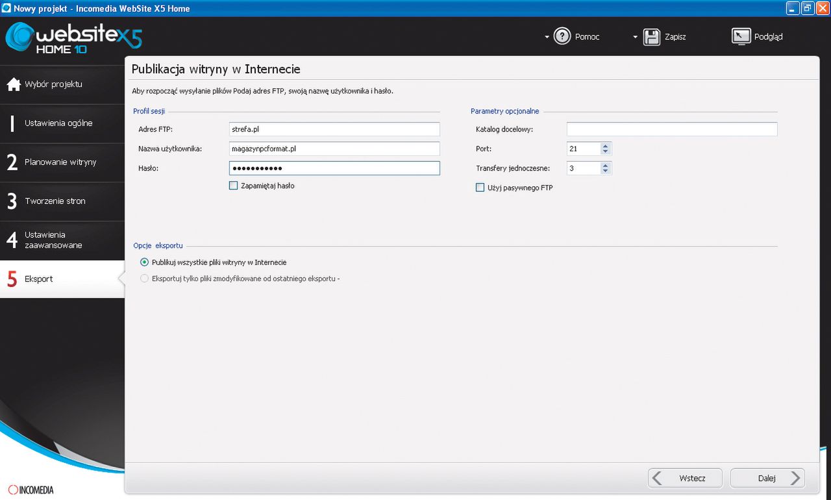Click the Pomoc label
The height and width of the screenshot is (500, 831).
pos(588,37)
